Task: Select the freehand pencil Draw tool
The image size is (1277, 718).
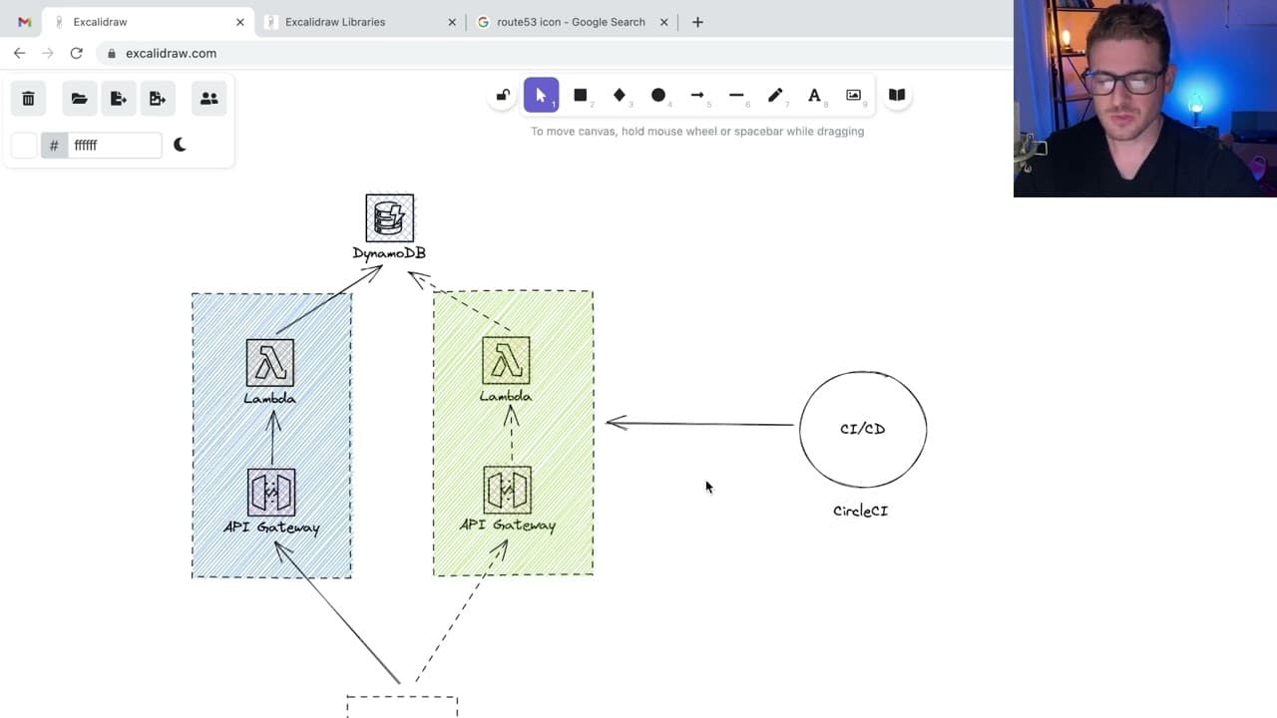Action: (775, 96)
